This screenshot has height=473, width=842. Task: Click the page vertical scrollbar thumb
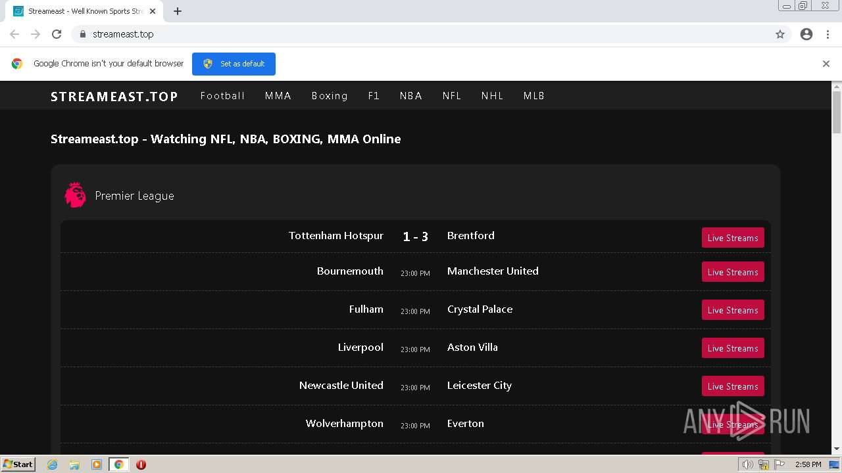coord(837,112)
